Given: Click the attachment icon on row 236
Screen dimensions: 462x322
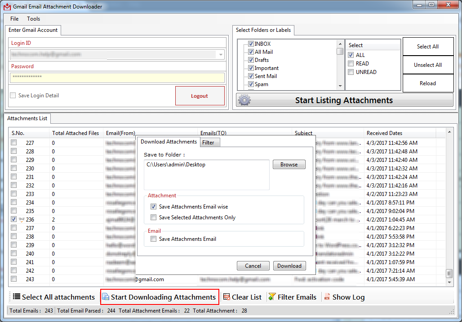Looking at the screenshot, I should 22,219.
